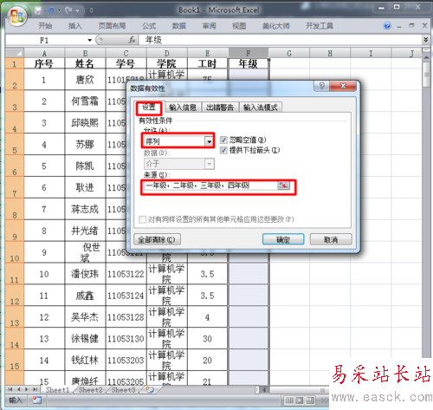Click the dialog help question mark button
433x410 pixels.
(321, 86)
